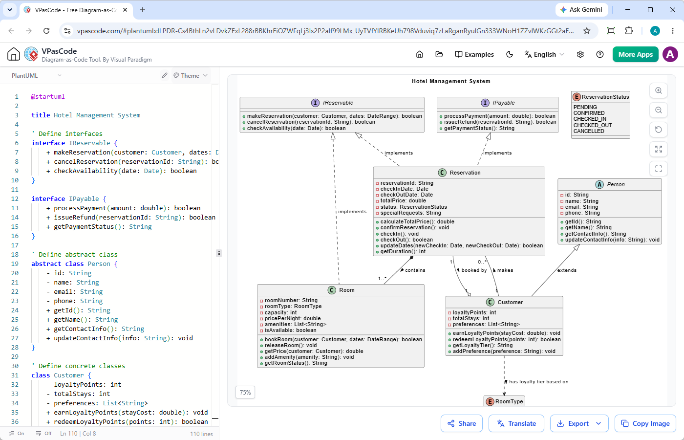Image resolution: width=684 pixels, height=440 pixels.
Task: Reload the page
Action: click(x=46, y=31)
